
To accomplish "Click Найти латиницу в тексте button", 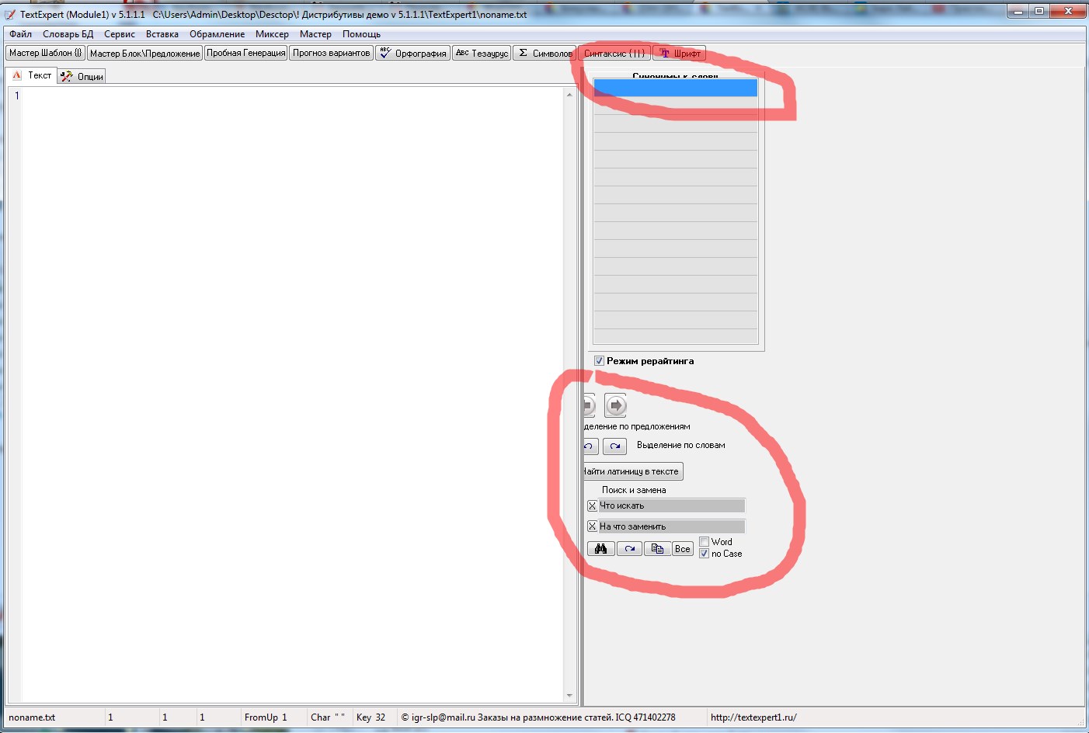I will pos(632,471).
